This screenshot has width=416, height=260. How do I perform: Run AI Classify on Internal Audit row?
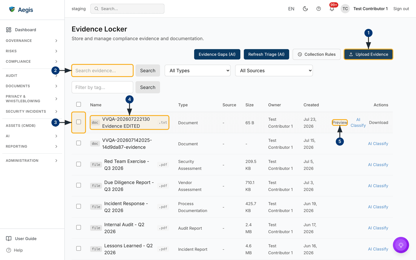pyautogui.click(x=378, y=228)
